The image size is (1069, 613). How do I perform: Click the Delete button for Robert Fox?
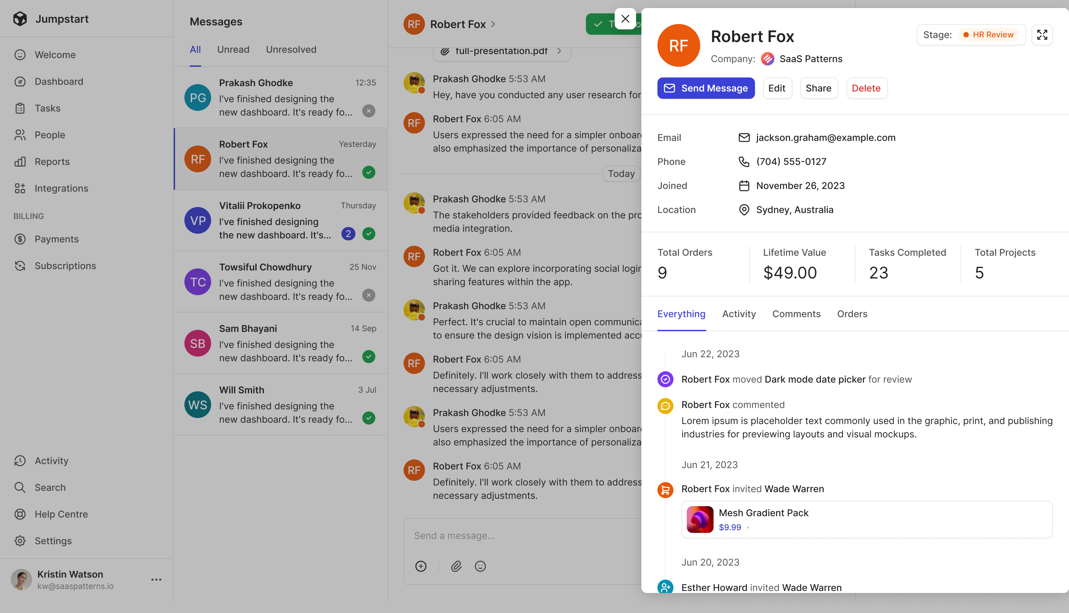(866, 88)
